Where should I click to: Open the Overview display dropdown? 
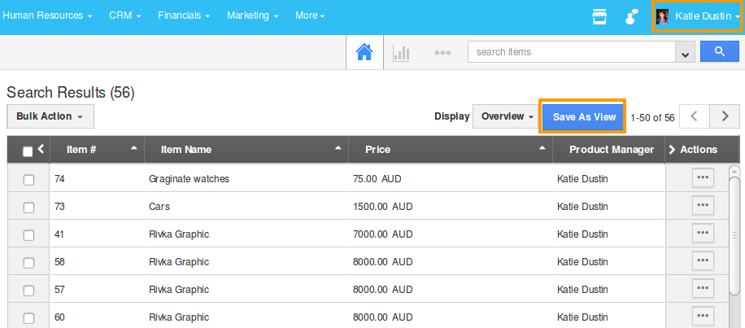coord(507,116)
